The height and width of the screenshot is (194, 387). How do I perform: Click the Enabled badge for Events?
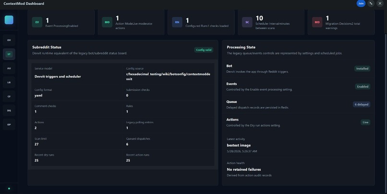(x=363, y=86)
